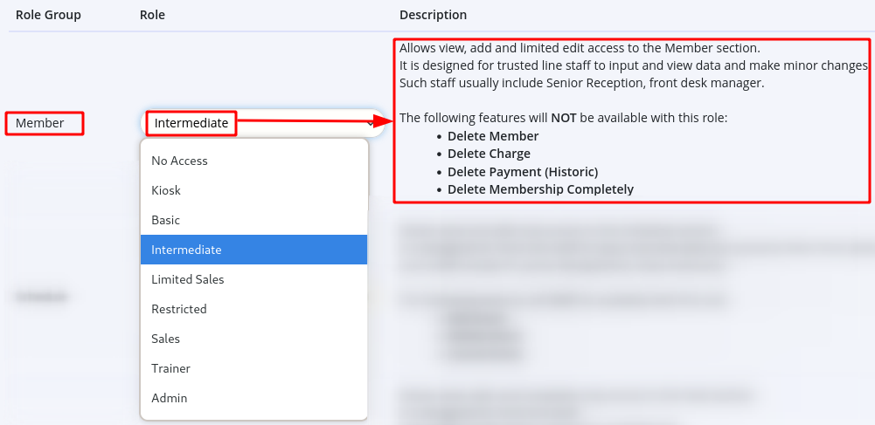
Task: Select Admin in the role list
Action: point(169,398)
